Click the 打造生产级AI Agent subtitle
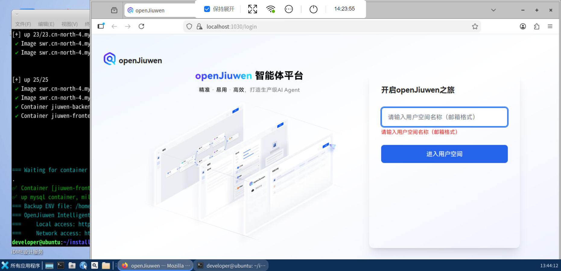Screen dimensions: 561x271 click(275, 90)
